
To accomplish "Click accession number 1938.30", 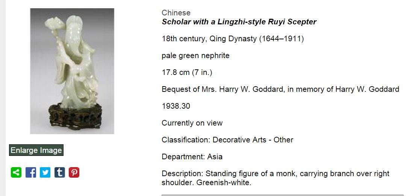I will point(176,106).
